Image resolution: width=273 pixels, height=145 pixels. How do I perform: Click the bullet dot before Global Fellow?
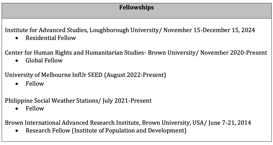point(17,61)
